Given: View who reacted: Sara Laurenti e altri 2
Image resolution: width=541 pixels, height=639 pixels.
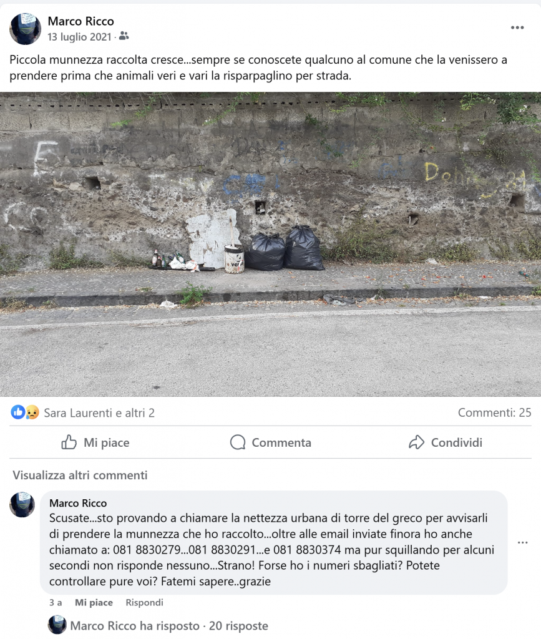Looking at the screenshot, I should click(x=99, y=413).
